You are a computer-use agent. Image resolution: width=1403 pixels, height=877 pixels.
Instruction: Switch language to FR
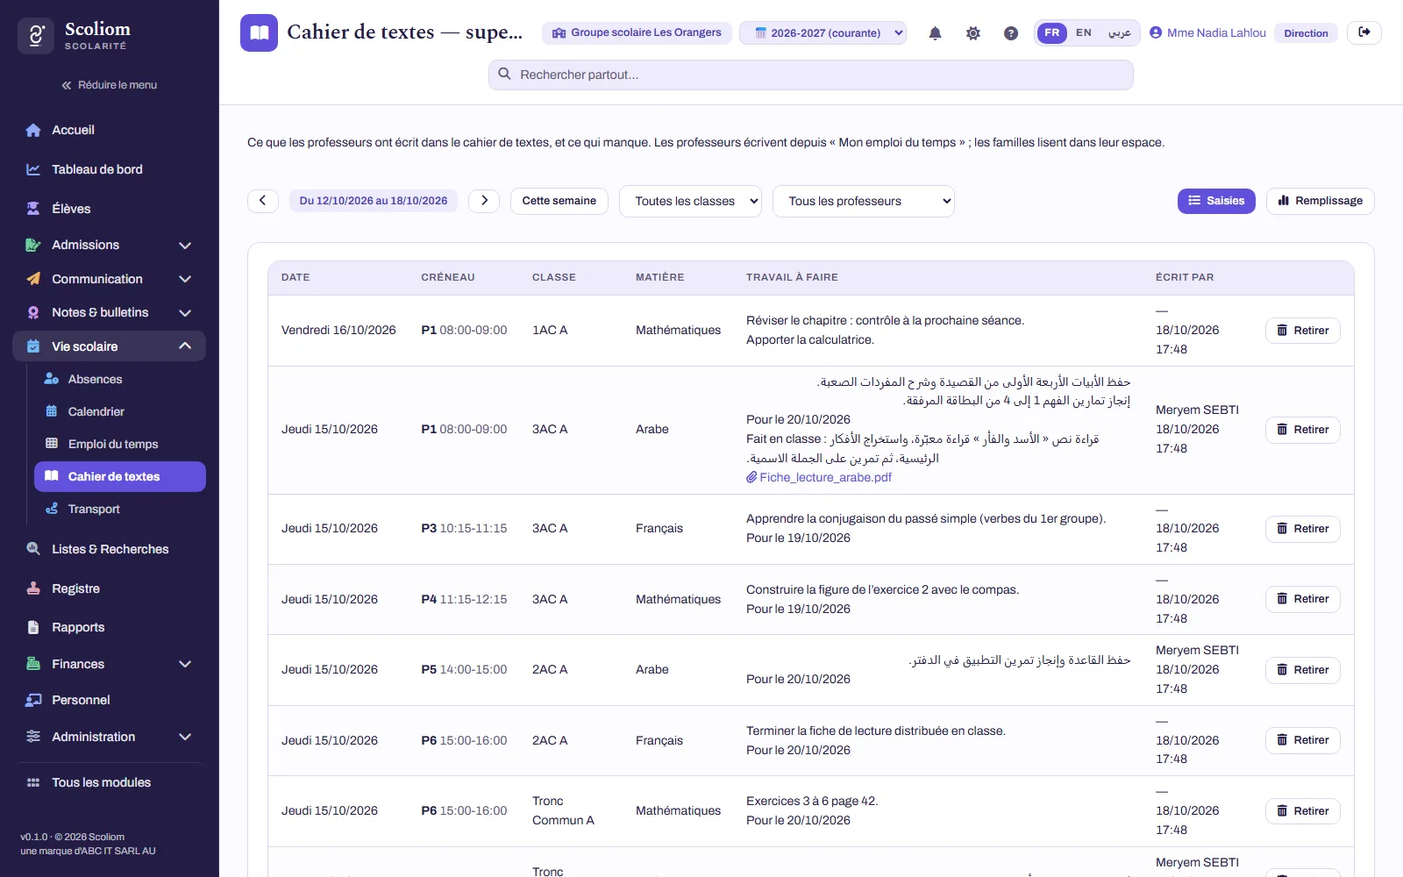point(1051,32)
